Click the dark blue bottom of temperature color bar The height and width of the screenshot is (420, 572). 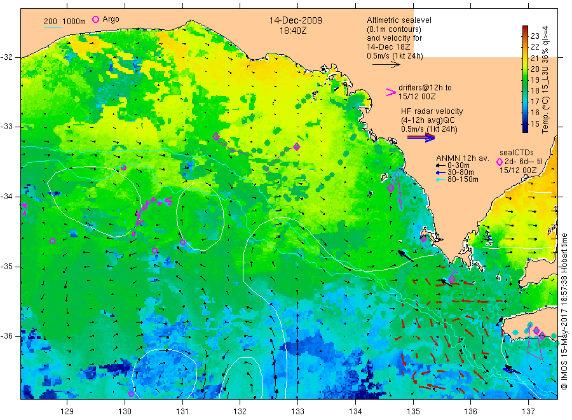point(525,129)
